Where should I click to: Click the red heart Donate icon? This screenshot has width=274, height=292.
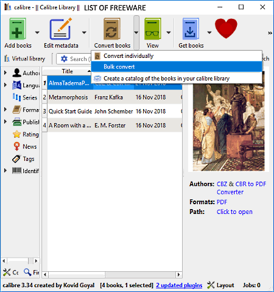(226, 28)
